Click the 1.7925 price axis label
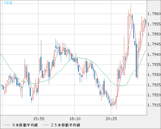The height and width of the screenshot is (129, 161). (154, 85)
